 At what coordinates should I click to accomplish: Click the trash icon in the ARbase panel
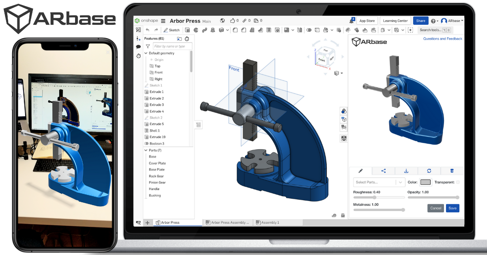[x=451, y=171]
